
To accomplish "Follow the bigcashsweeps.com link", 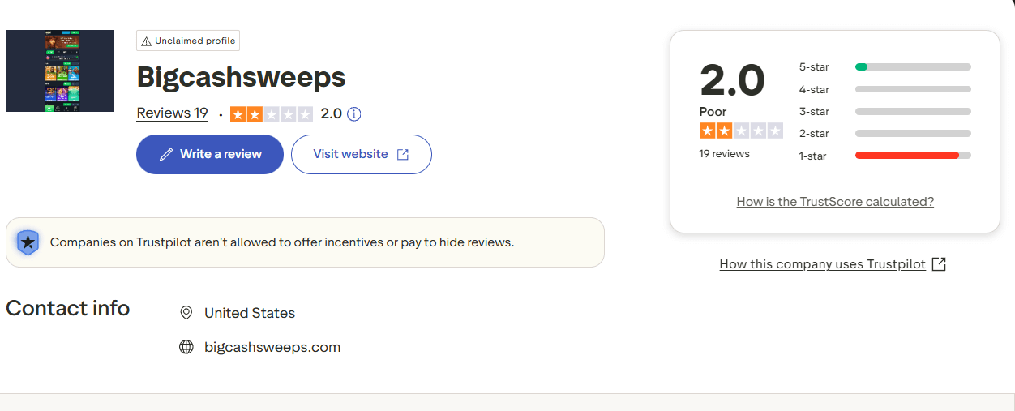I will 272,347.
